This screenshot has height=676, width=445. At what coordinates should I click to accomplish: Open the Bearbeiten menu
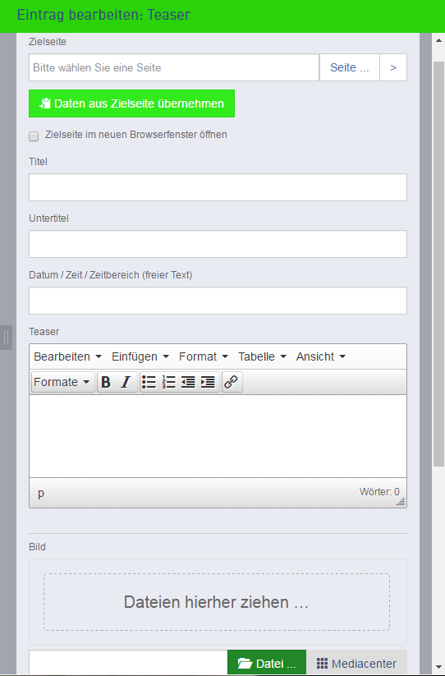click(x=67, y=356)
